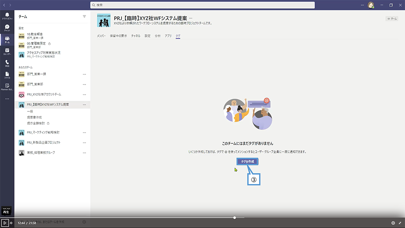Open more options for 業務_経理業務グループ
405x228 pixels.
(x=84, y=153)
